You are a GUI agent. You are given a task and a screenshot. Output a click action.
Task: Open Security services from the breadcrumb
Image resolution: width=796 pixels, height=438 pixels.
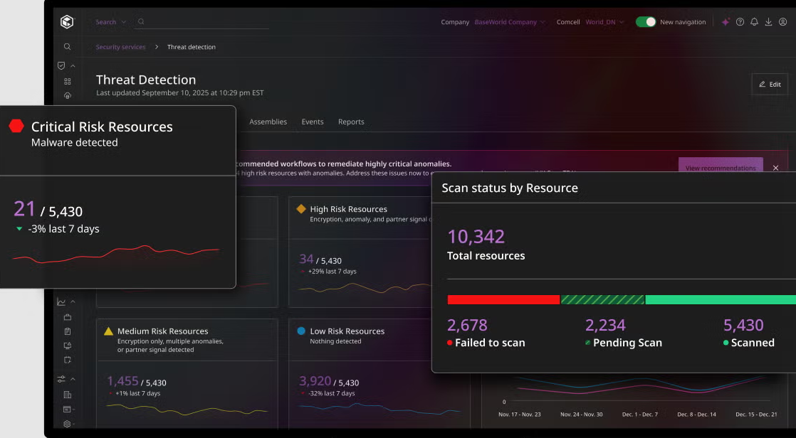click(120, 46)
